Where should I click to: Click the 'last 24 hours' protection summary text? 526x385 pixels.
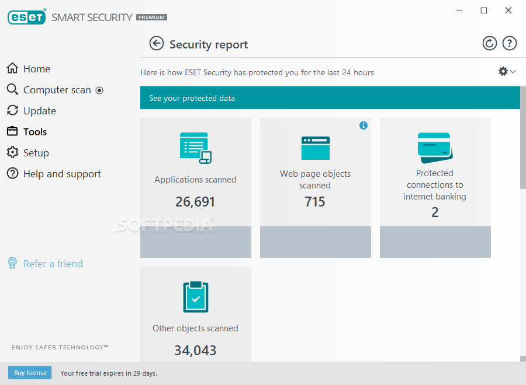coord(257,73)
